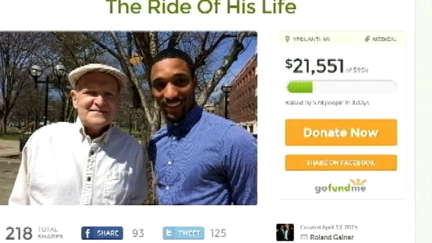Open Roland Gainer's organizer name link

pyautogui.click(x=332, y=237)
